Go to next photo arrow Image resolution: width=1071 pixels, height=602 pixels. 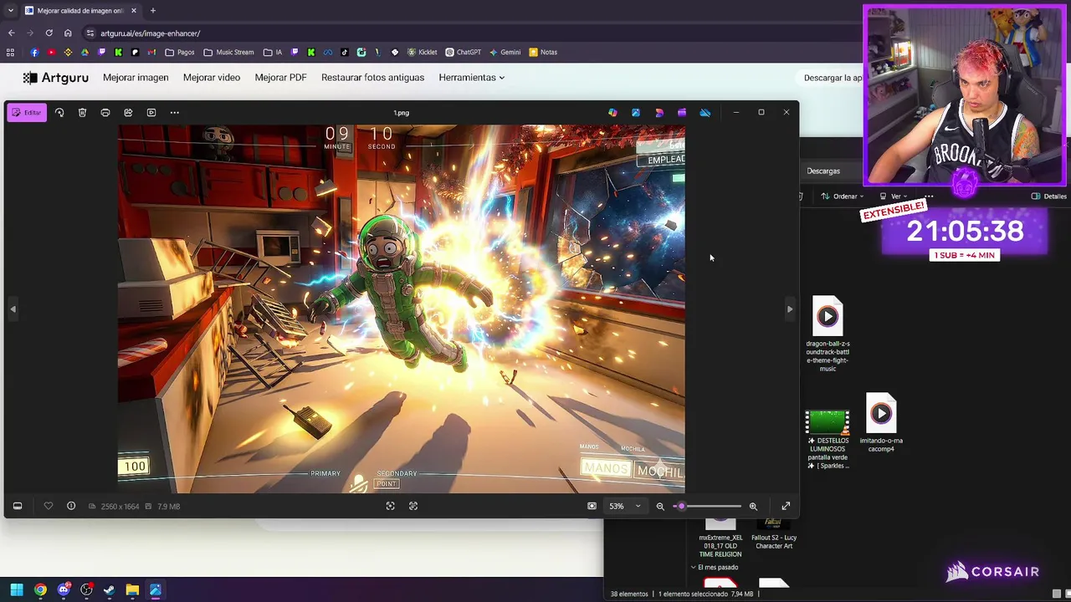tap(789, 309)
